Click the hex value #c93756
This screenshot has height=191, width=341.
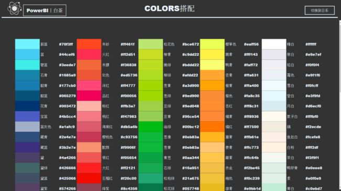pos(129,137)
